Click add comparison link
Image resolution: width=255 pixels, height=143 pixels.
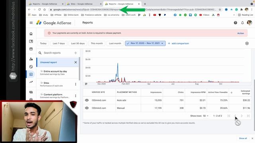178,43
